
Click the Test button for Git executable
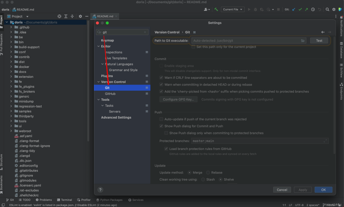tap(319, 41)
